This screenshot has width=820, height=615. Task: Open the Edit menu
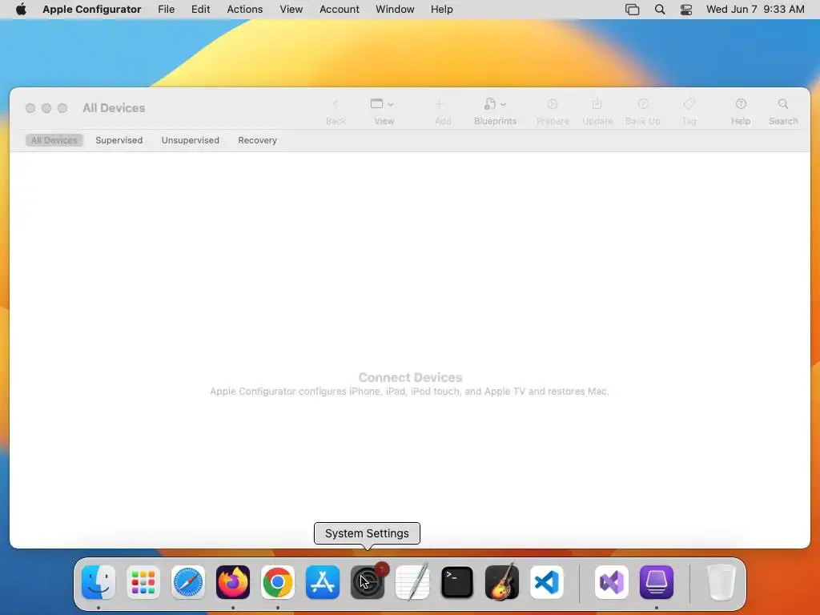200,10
